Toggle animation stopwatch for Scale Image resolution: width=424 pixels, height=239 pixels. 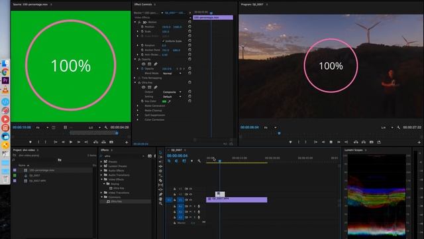coord(142,31)
